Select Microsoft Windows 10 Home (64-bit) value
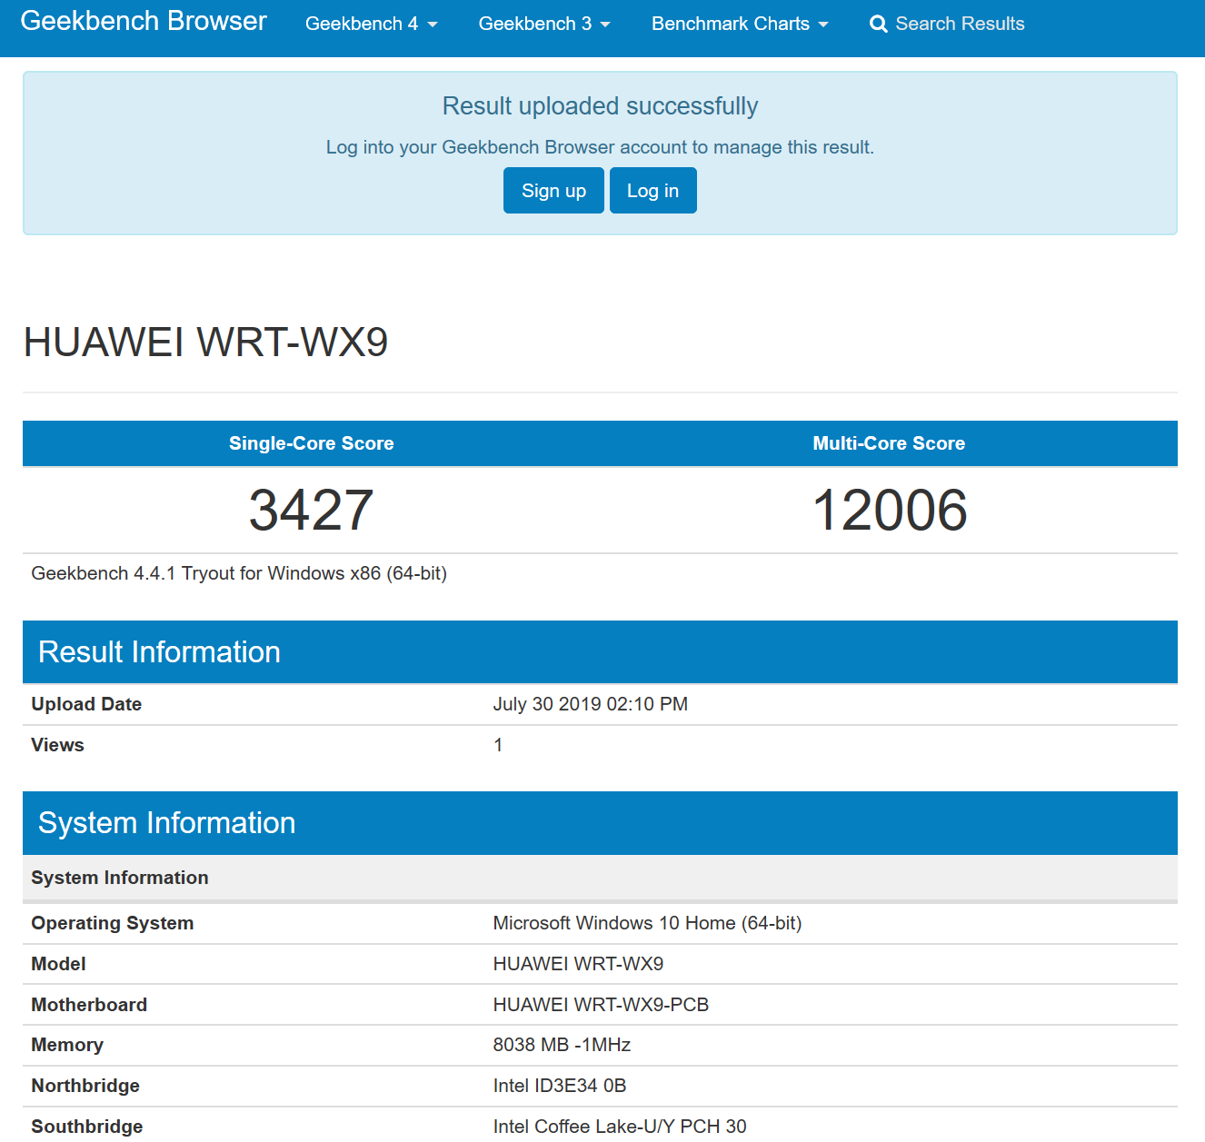 647,923
